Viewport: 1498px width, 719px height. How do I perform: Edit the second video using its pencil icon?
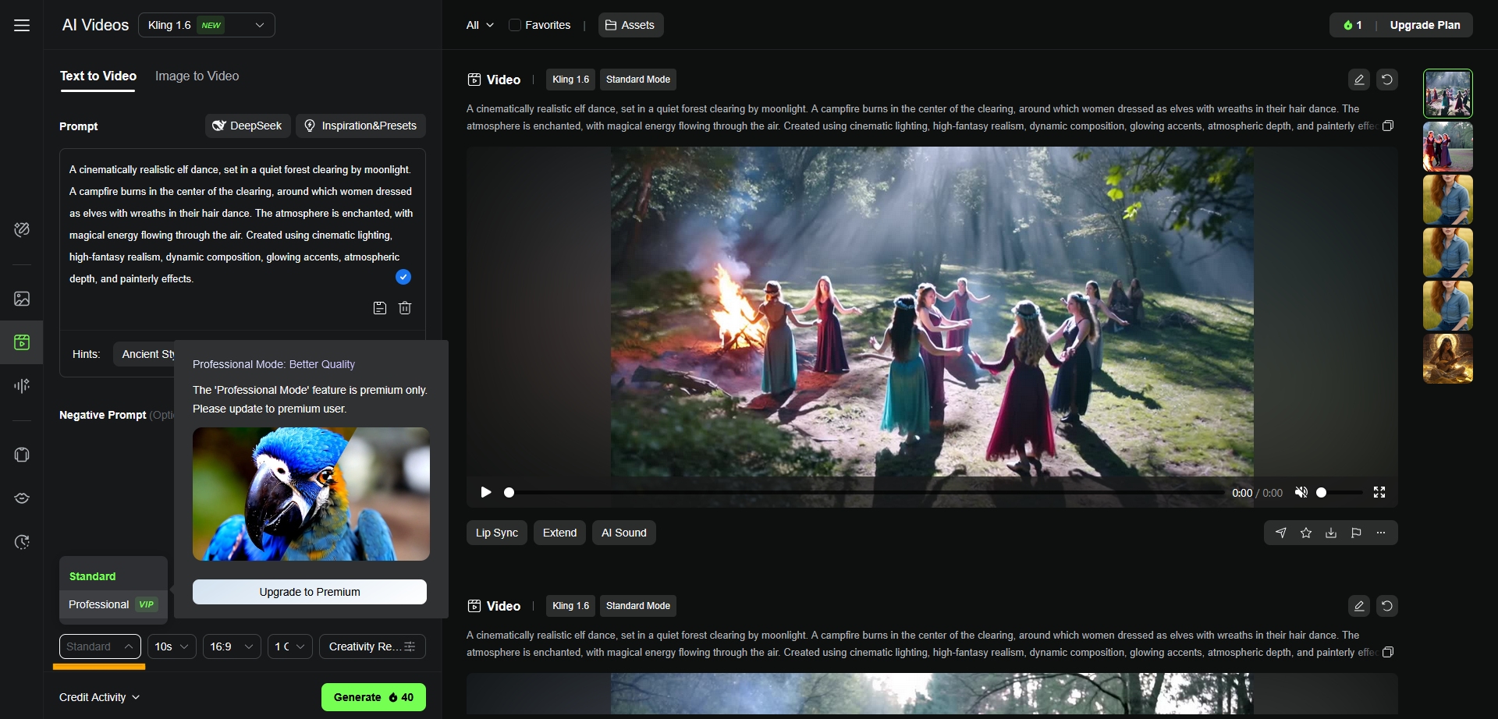(1359, 606)
